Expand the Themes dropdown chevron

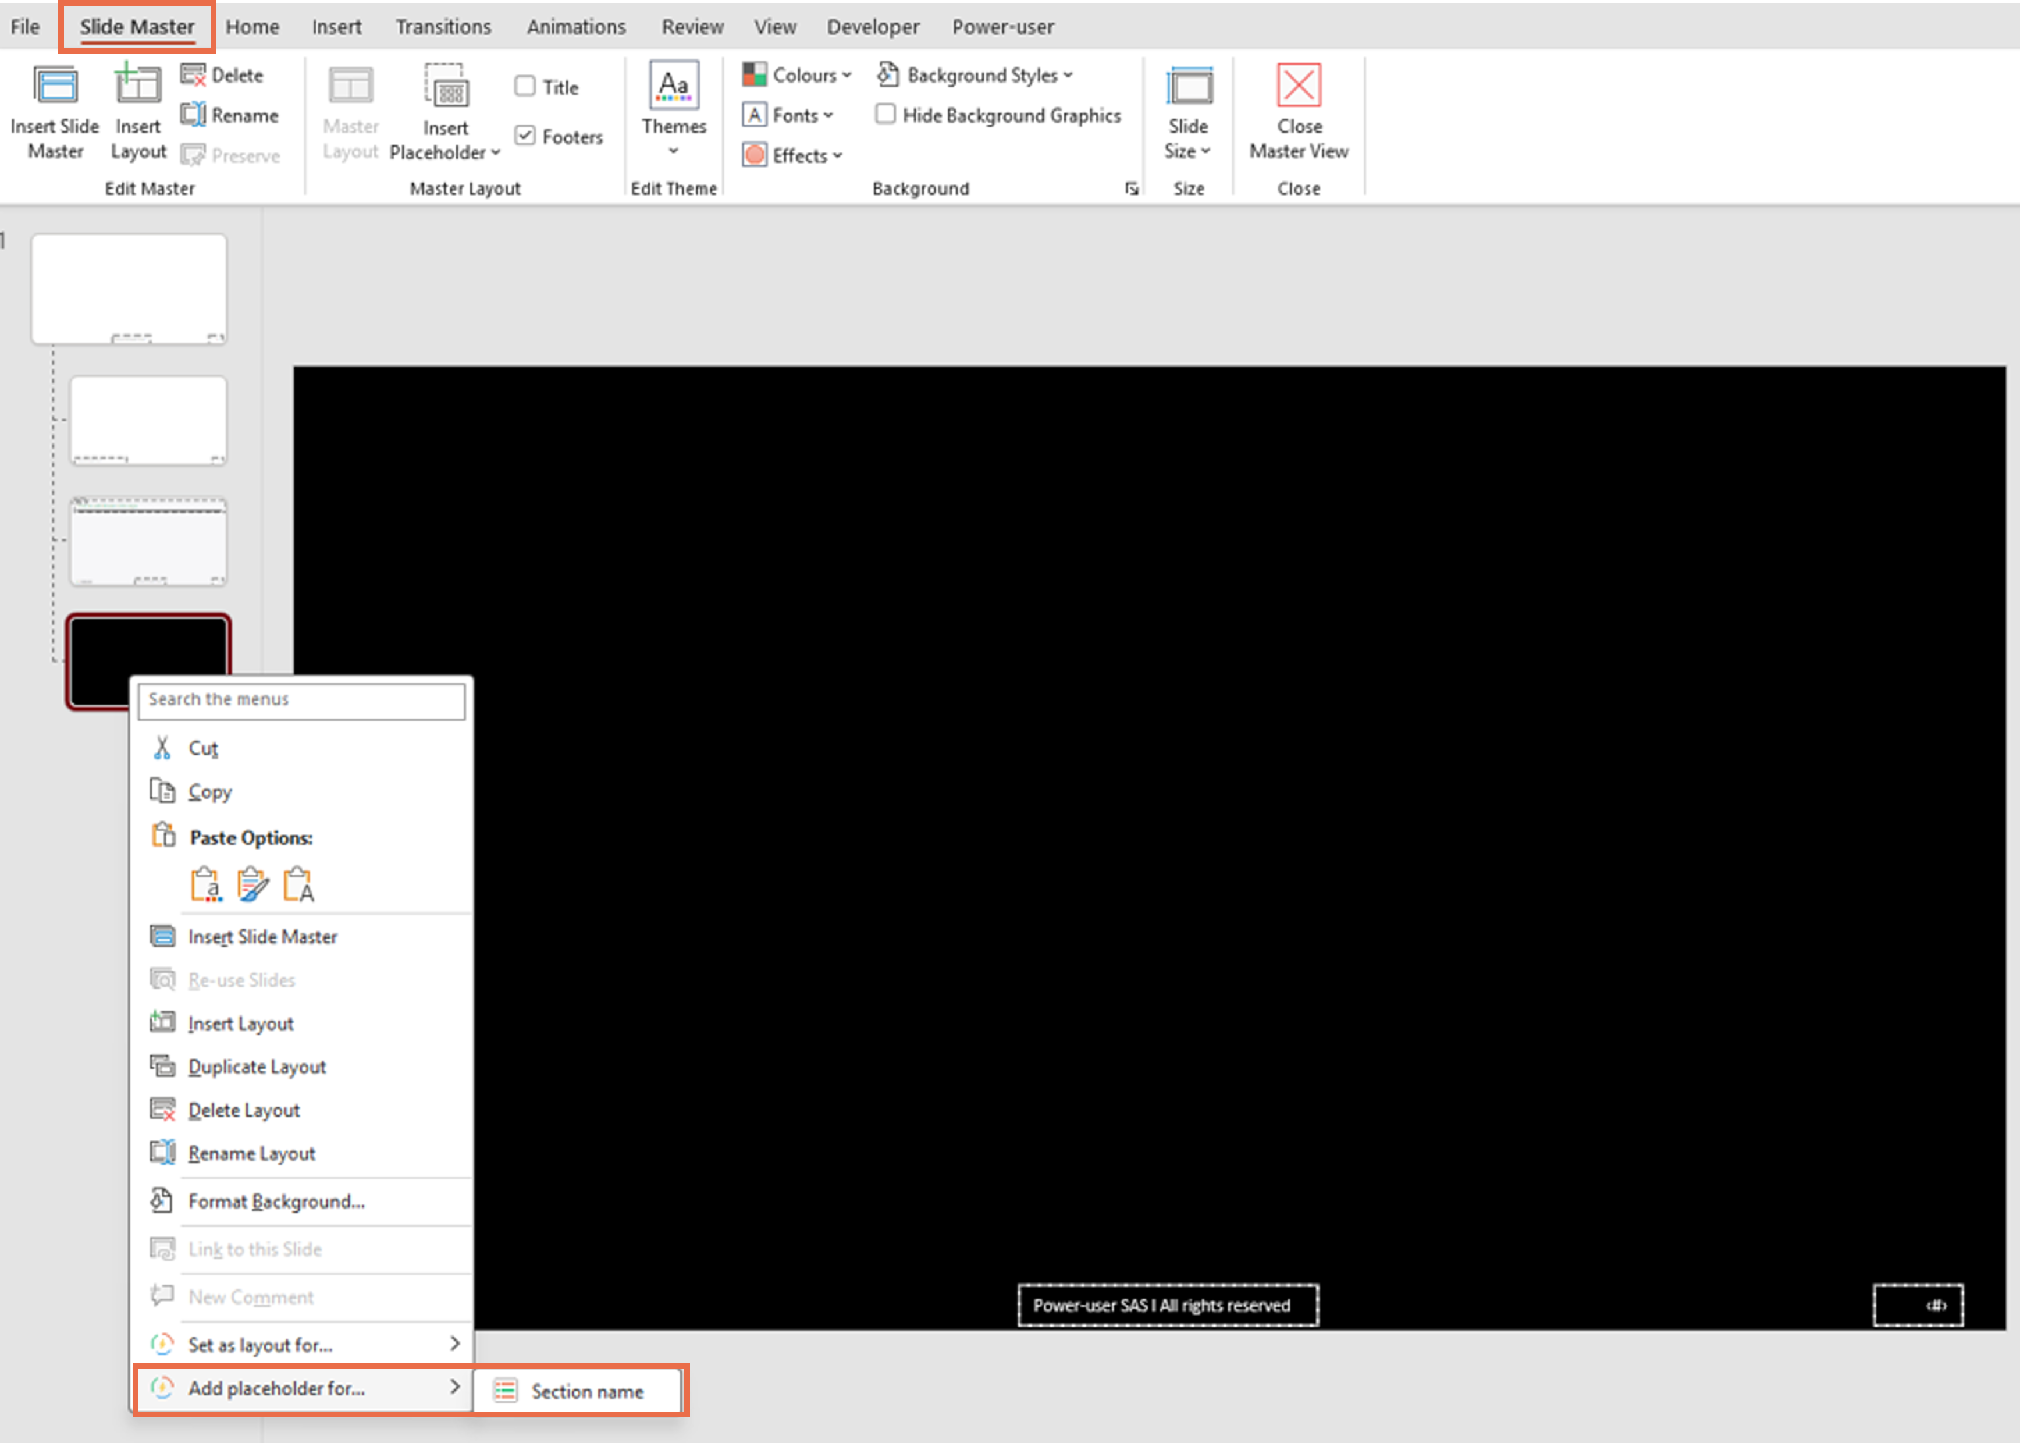coord(674,151)
